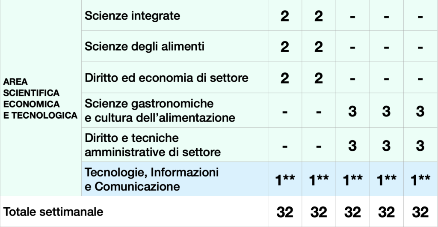Image resolution: width=438 pixels, height=227 pixels.
Task: Select first-year weekly total 32
Action: [x=284, y=212]
